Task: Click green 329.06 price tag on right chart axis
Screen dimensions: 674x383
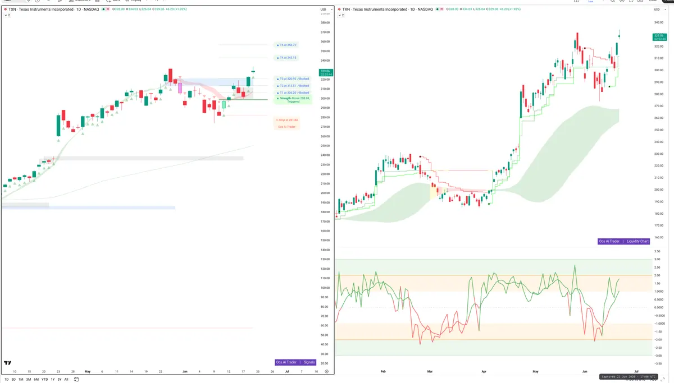Action: pyautogui.click(x=659, y=37)
